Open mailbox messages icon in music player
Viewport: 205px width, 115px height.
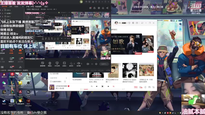pyautogui.click(x=137, y=23)
